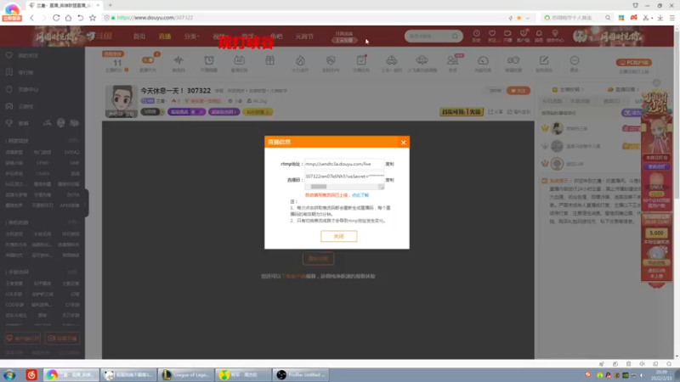Open the car icon in toolbar
This screenshot has height=382, width=680.
click(x=392, y=60)
